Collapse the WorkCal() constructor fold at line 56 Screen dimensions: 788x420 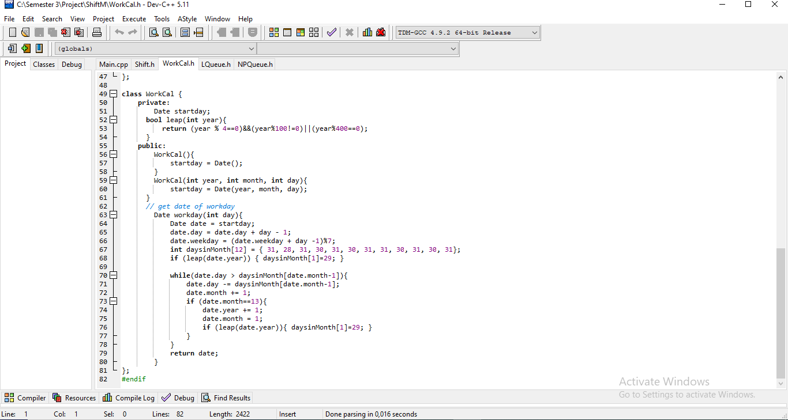[114, 154]
